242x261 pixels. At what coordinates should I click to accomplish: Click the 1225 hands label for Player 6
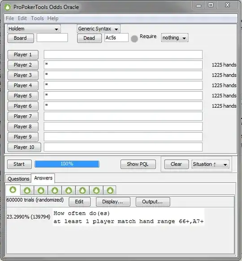[224, 106]
